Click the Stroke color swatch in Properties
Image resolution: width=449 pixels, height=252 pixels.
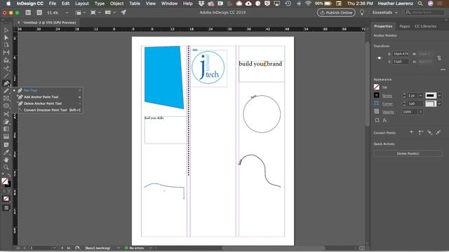(377, 95)
